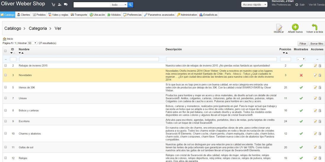Viewport: 325px width, 162px height.
Task: Click the blue search magnifier button
Action: [130, 5]
